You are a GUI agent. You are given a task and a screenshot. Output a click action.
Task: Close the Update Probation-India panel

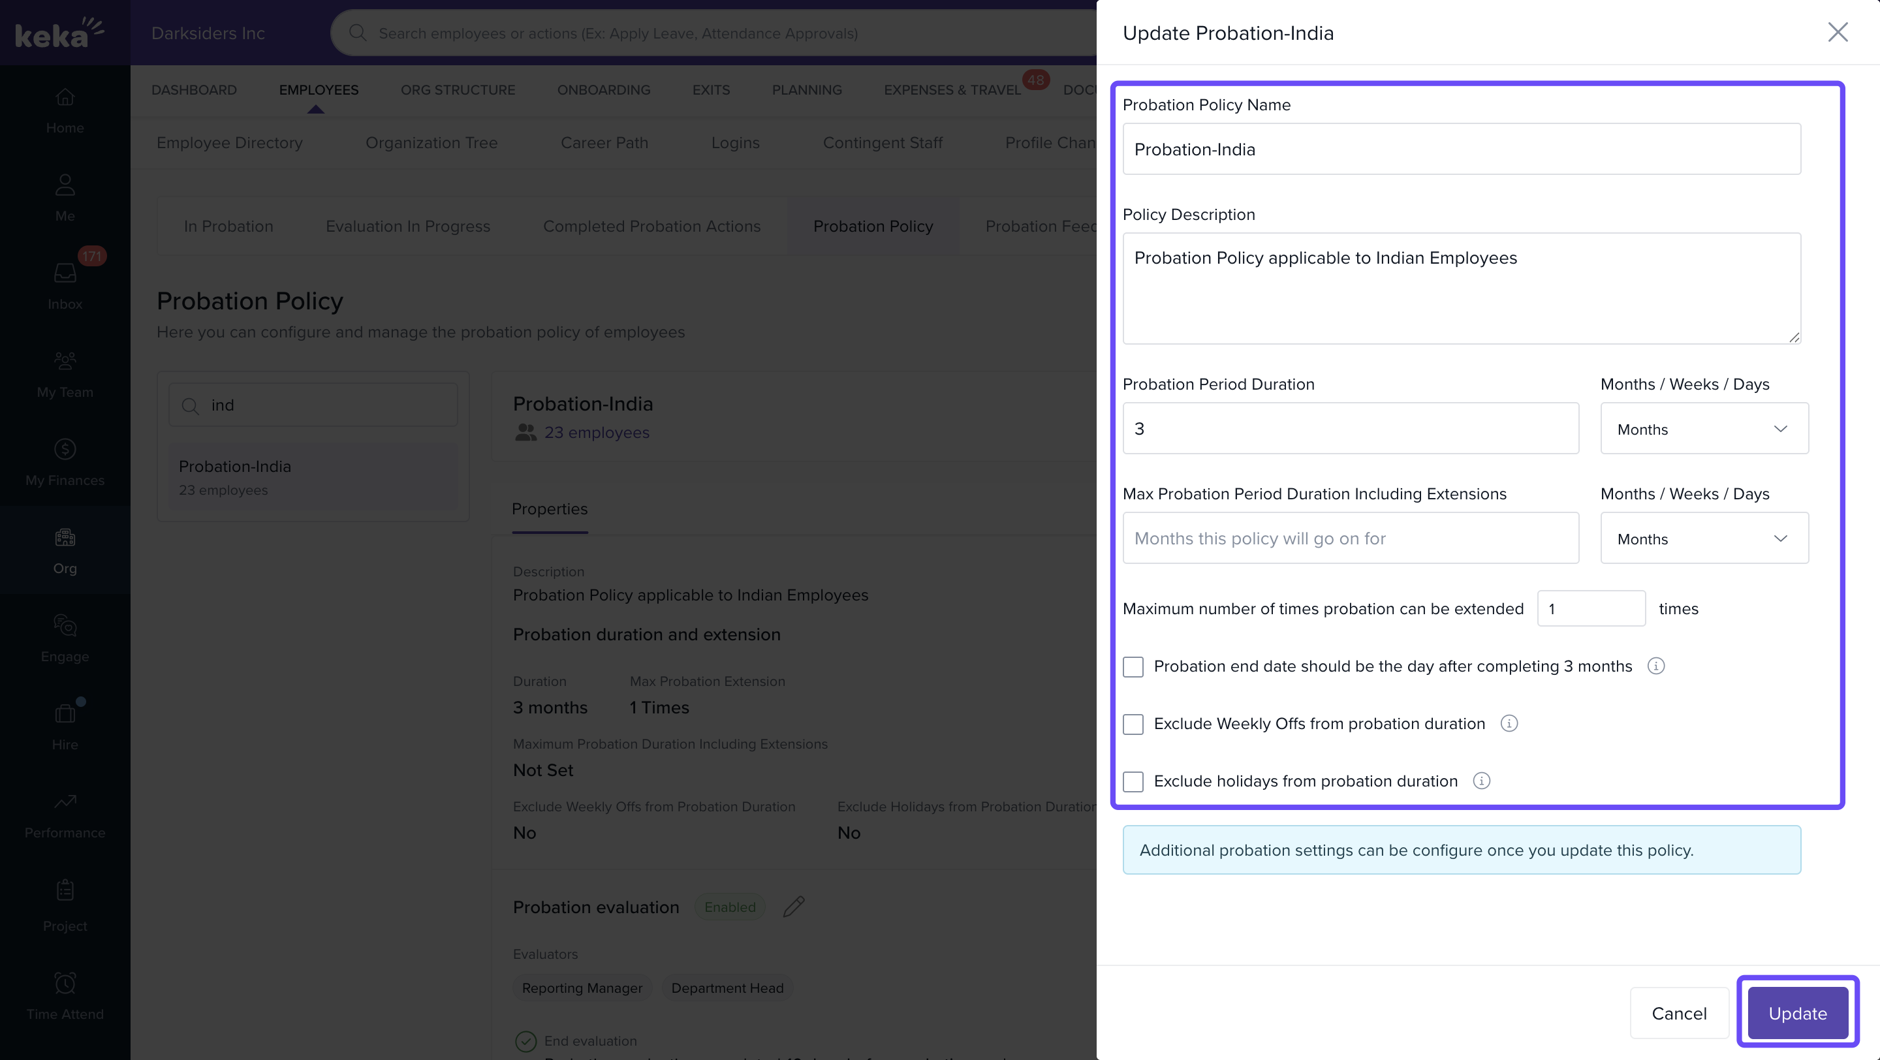coord(1837,32)
